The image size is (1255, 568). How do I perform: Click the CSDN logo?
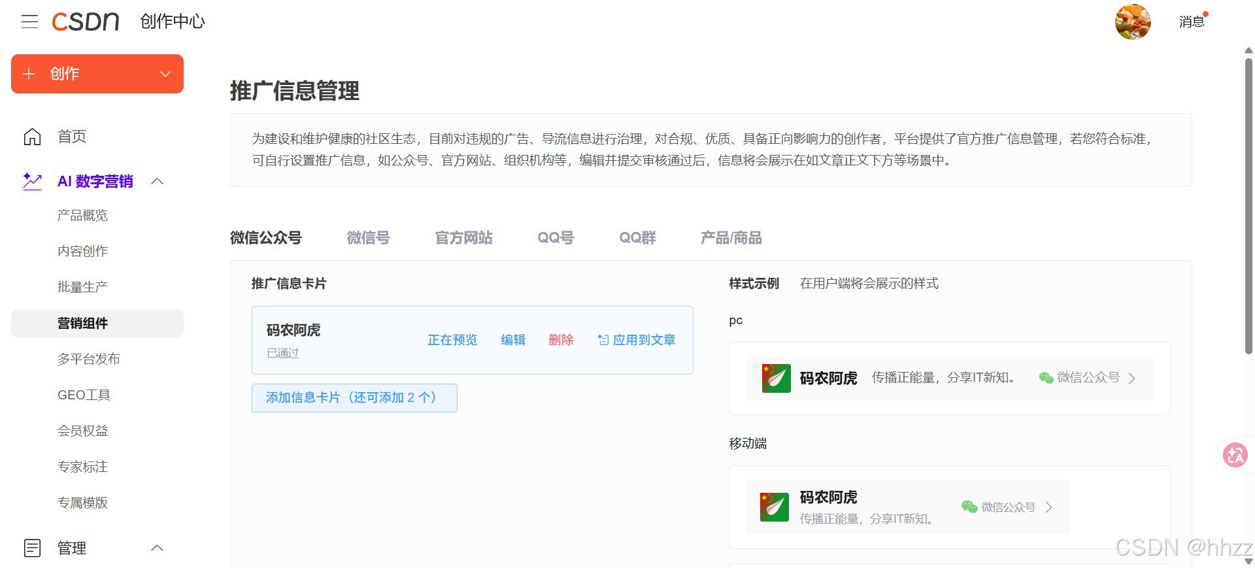click(86, 22)
